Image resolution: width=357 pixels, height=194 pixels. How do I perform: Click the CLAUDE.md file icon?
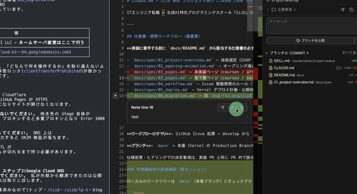click(271, 68)
